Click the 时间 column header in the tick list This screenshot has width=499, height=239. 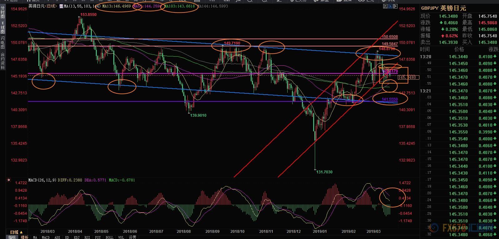point(425,49)
